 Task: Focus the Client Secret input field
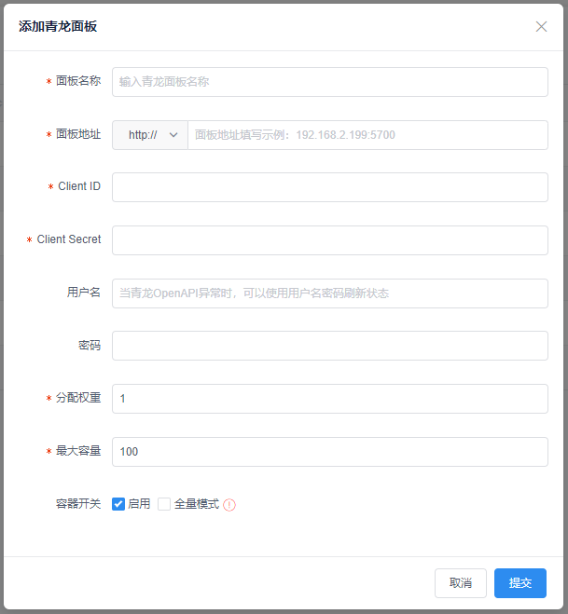(329, 240)
